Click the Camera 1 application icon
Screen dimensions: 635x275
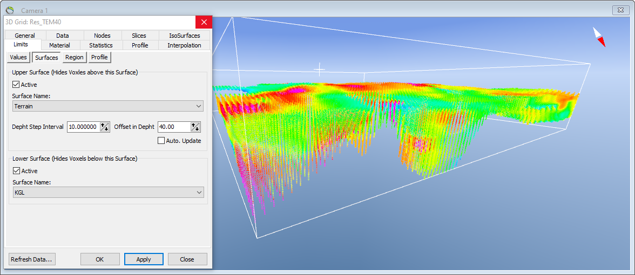(x=10, y=10)
